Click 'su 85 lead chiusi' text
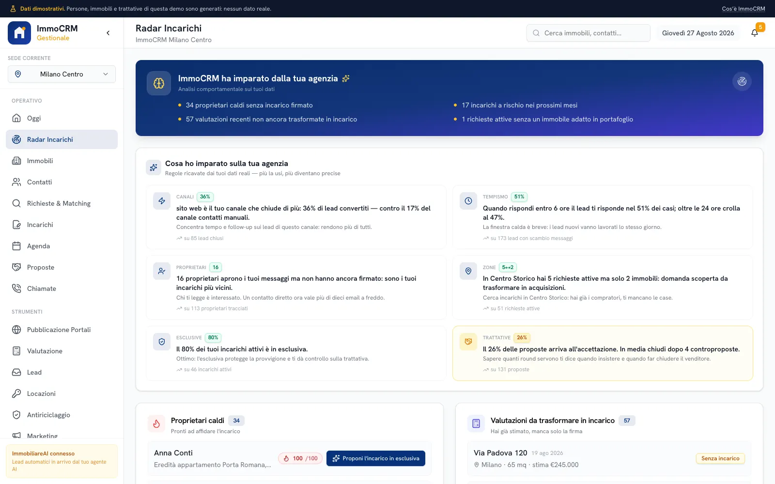Image resolution: width=775 pixels, height=484 pixels. point(203,238)
